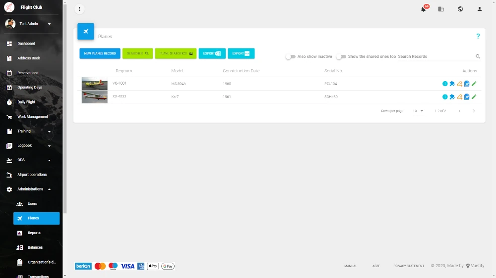
Task: Open the ASZF footer link
Action: 376,266
